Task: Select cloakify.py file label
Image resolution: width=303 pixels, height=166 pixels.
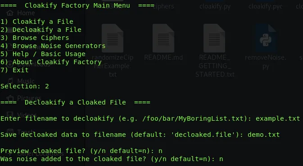Action: click(215, 6)
